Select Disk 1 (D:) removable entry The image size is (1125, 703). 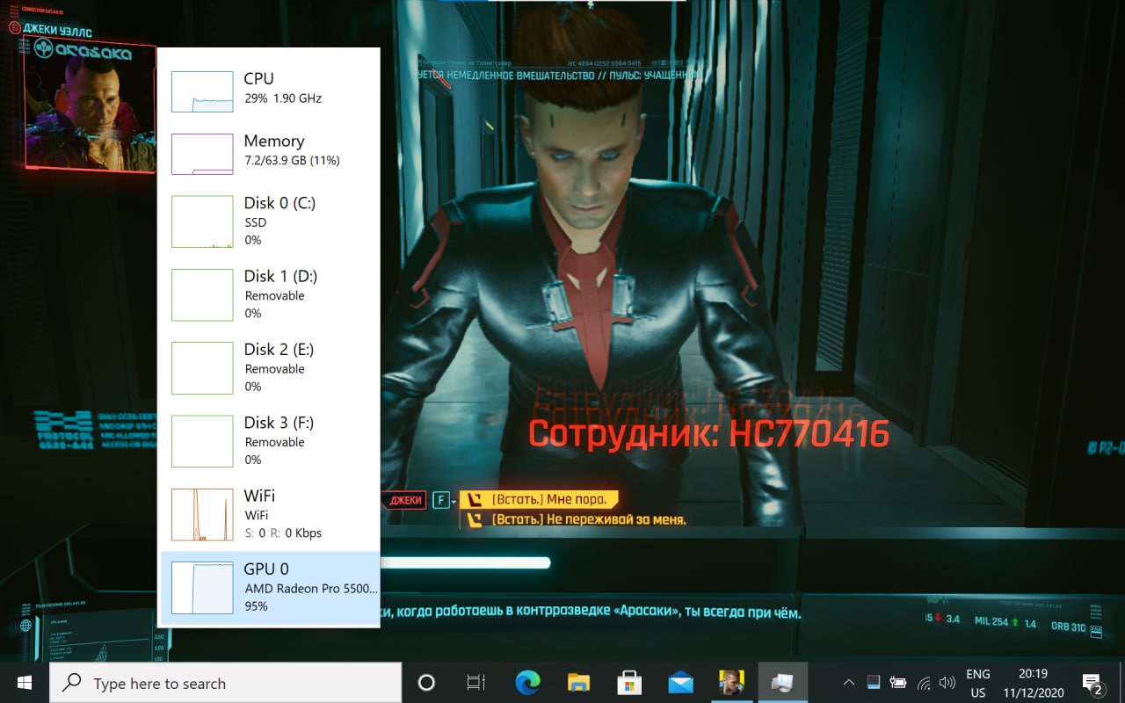click(x=270, y=294)
